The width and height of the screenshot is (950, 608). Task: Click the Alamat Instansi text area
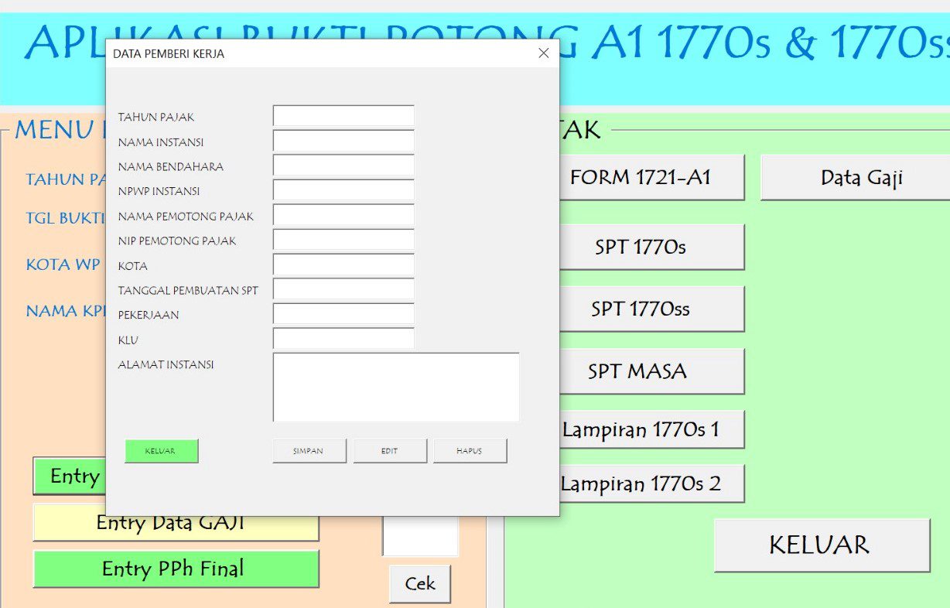(x=396, y=388)
